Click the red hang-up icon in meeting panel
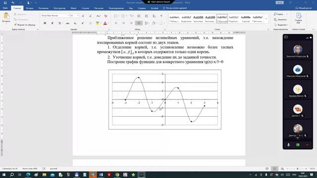The height and width of the screenshot is (178, 317). (x=307, y=145)
